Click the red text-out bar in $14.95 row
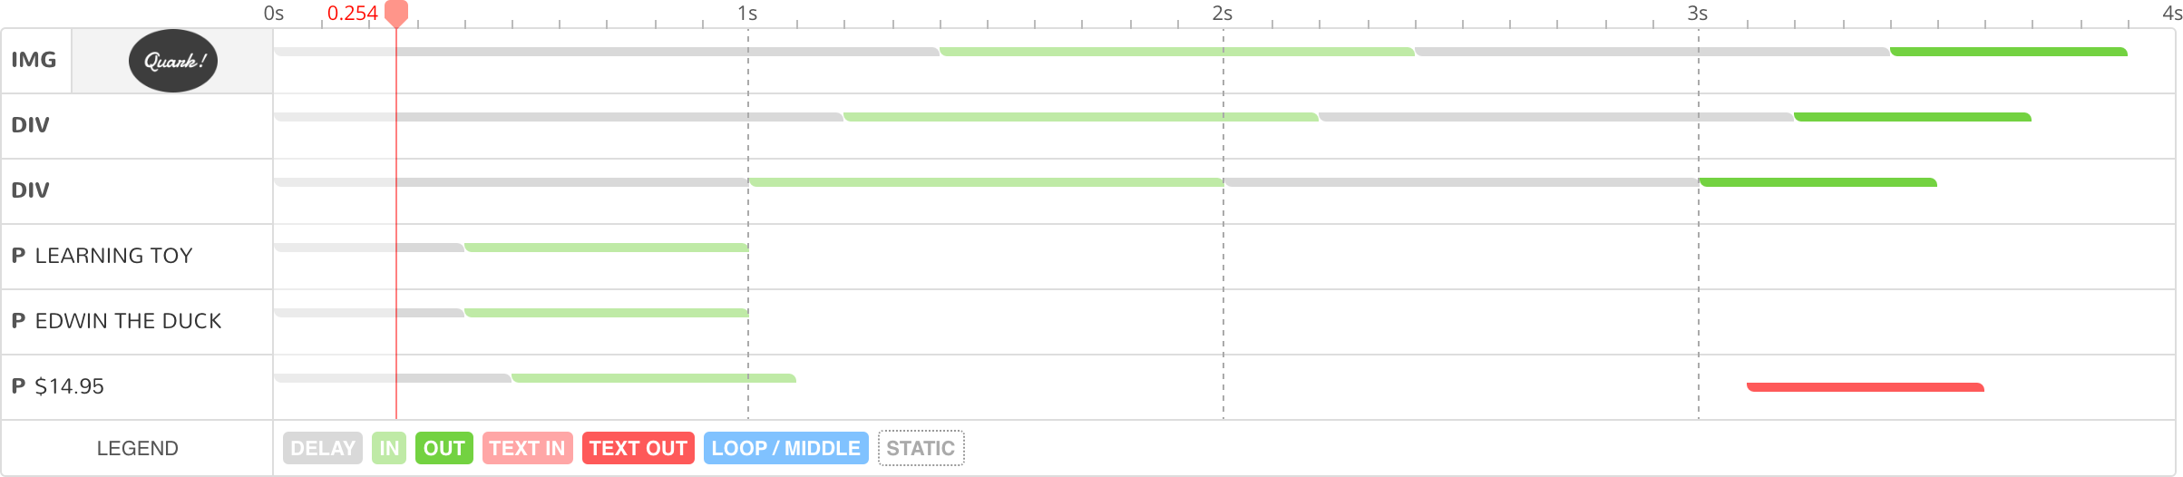Image resolution: width=2183 pixels, height=477 pixels. click(x=1865, y=387)
